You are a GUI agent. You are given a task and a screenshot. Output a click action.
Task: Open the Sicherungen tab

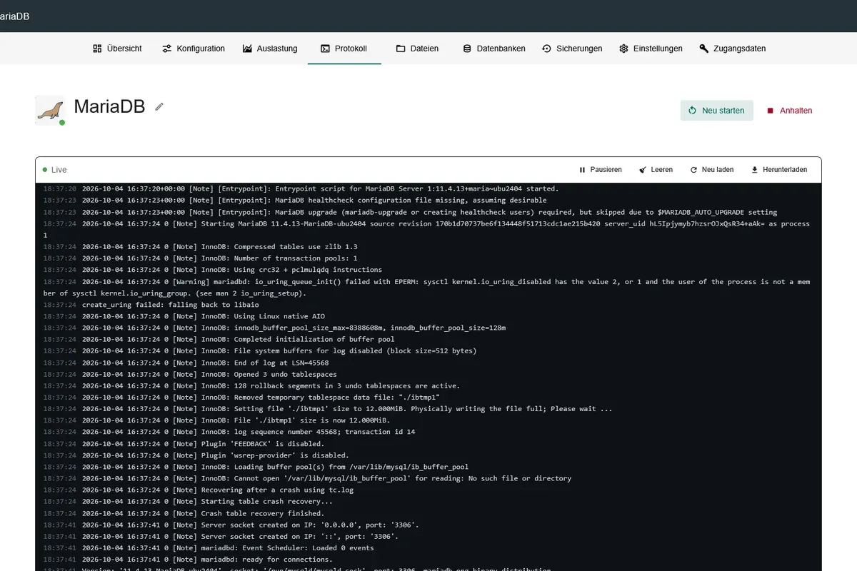pyautogui.click(x=572, y=49)
